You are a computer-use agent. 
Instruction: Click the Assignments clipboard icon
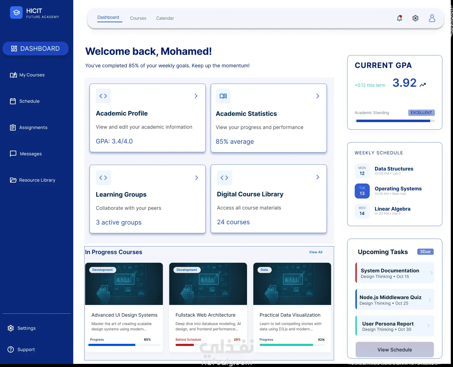pyautogui.click(x=13, y=127)
